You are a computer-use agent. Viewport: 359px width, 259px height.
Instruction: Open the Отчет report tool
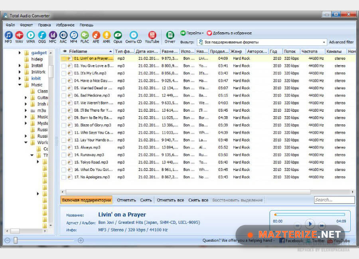pos(170,37)
